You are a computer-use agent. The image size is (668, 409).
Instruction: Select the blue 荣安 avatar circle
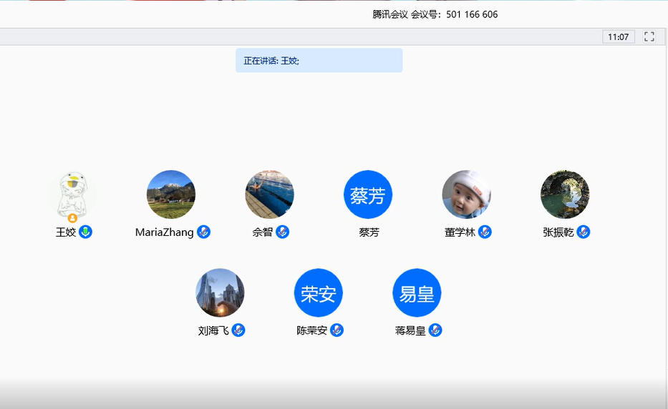[x=319, y=293]
